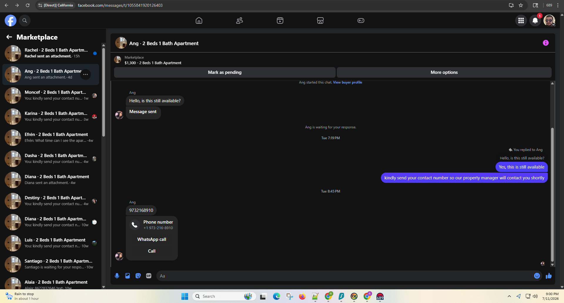Open the emoji picker smiley icon
The image size is (564, 303).
click(537, 276)
